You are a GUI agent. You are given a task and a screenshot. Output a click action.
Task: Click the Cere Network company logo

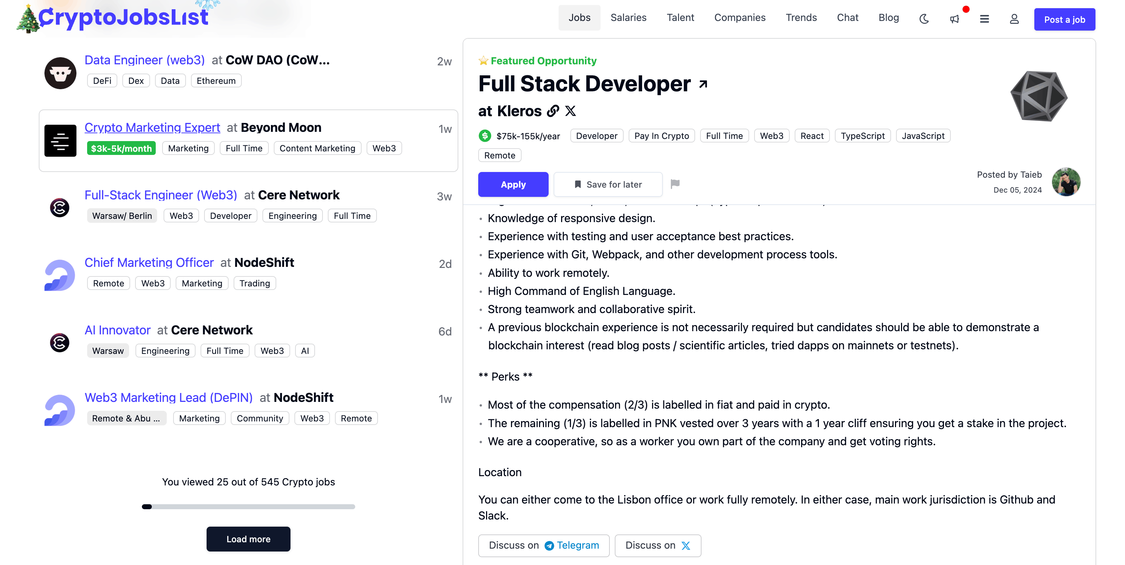click(60, 208)
